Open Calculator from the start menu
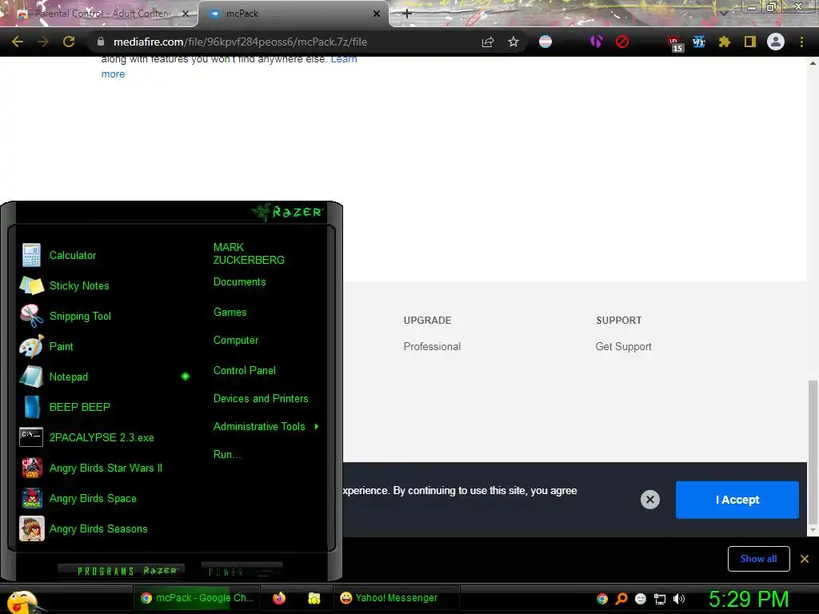 point(73,255)
